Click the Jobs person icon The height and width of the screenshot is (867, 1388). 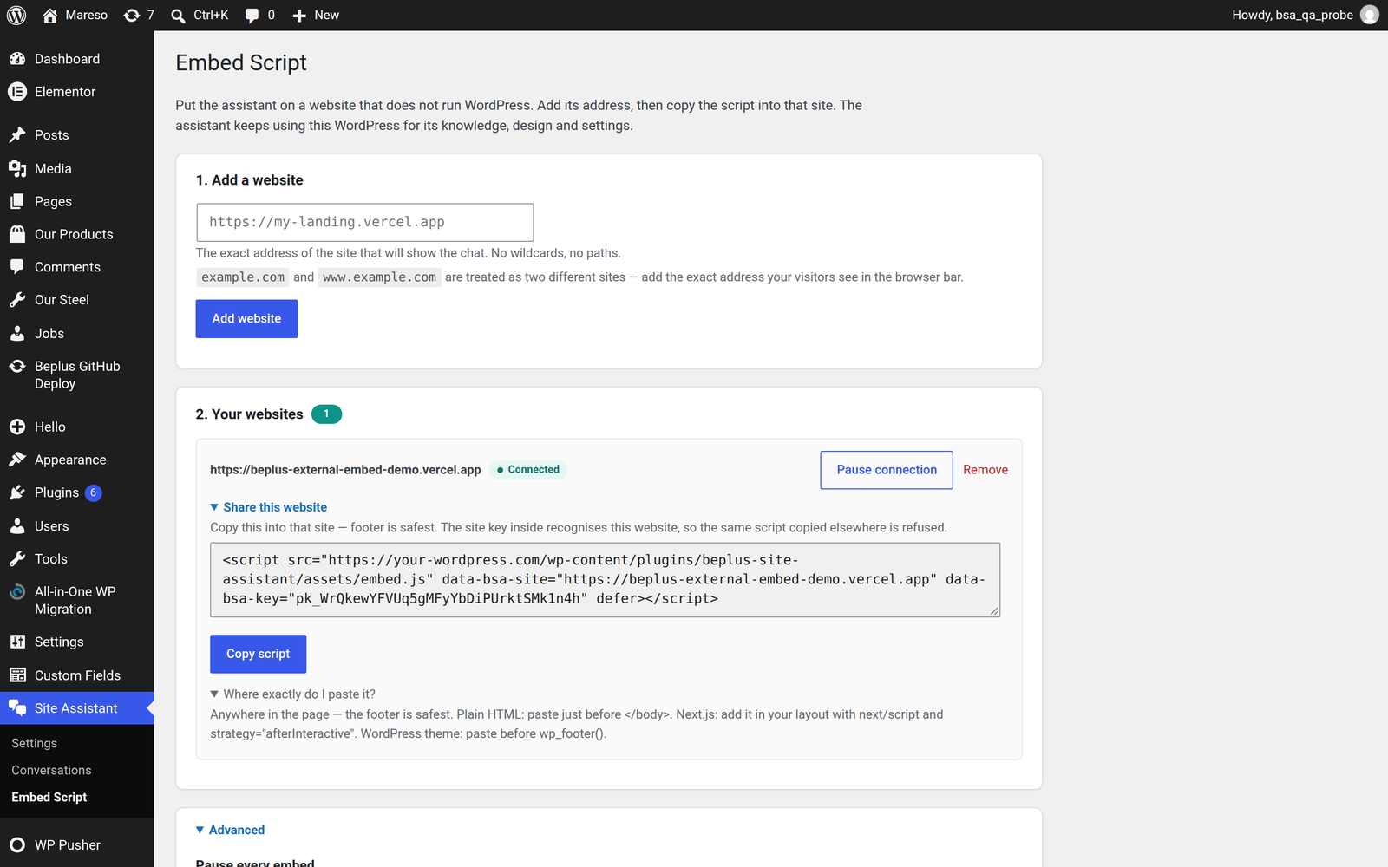(17, 334)
